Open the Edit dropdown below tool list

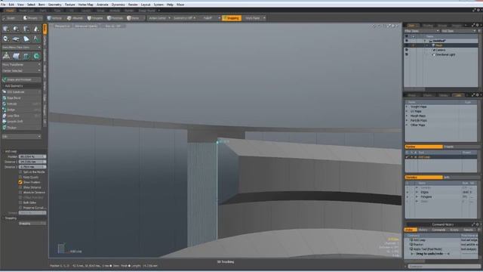[x=21, y=136]
